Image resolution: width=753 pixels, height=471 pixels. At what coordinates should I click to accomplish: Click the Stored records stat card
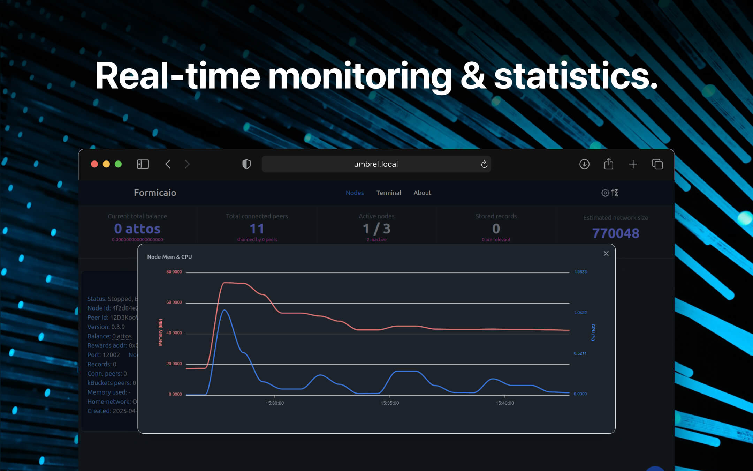(496, 227)
